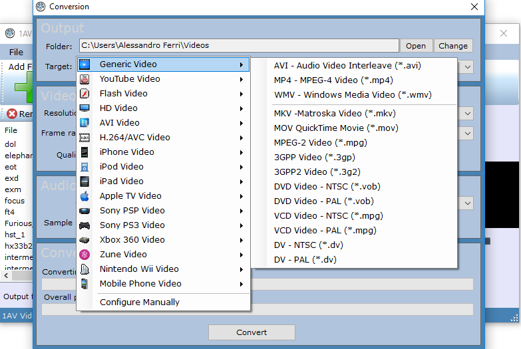The height and width of the screenshot is (349, 521).
Task: Click the YouTube Video icon
Action: click(x=85, y=79)
